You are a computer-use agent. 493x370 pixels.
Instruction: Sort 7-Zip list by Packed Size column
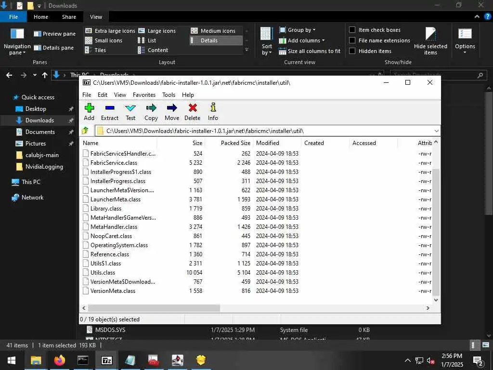(x=229, y=143)
